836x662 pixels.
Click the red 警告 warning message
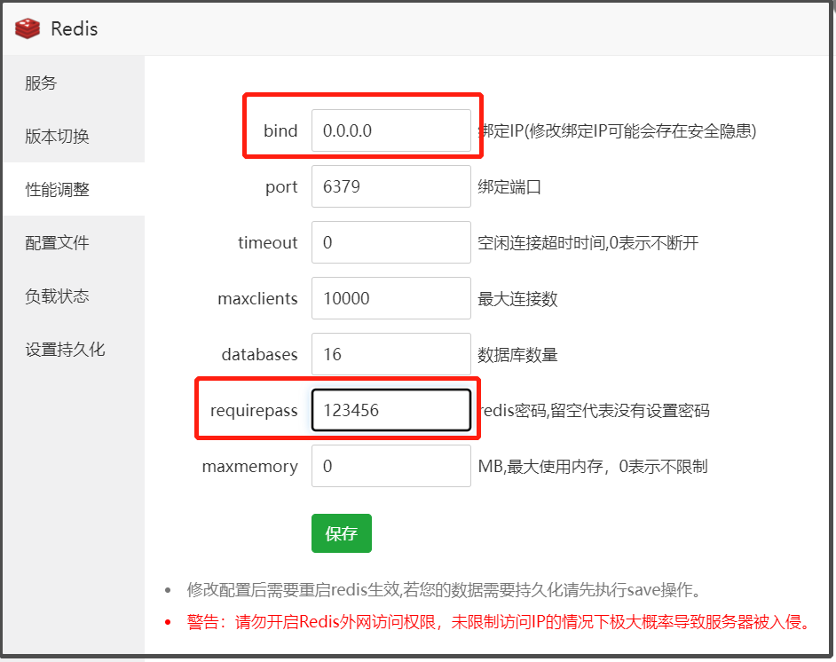coord(498,621)
